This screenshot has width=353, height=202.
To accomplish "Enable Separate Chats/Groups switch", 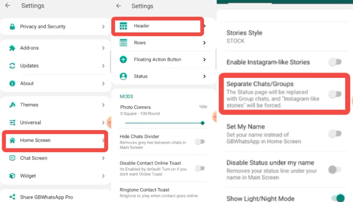I will point(335,94).
